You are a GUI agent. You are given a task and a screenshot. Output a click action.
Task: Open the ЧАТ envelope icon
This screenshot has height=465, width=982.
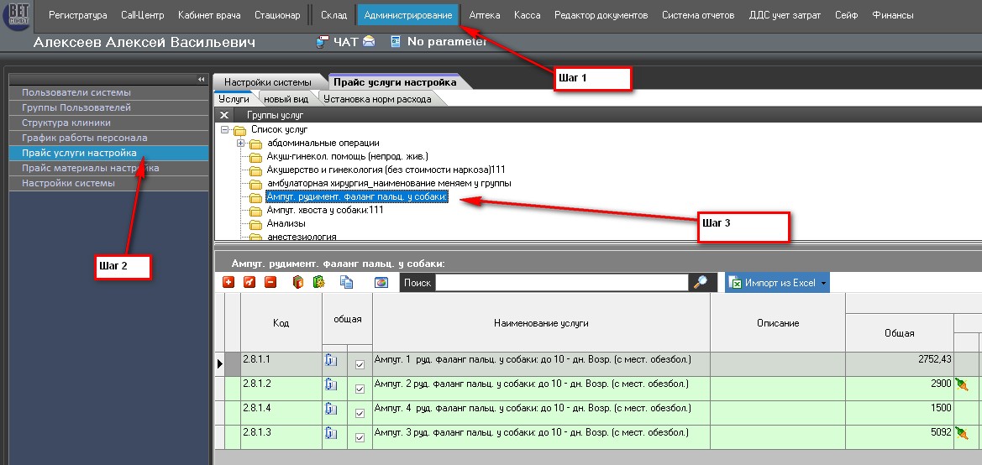(368, 42)
